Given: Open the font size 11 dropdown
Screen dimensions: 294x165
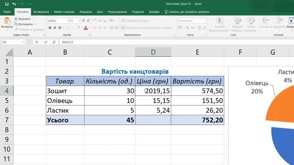Looking at the screenshot, I should coord(79,21).
